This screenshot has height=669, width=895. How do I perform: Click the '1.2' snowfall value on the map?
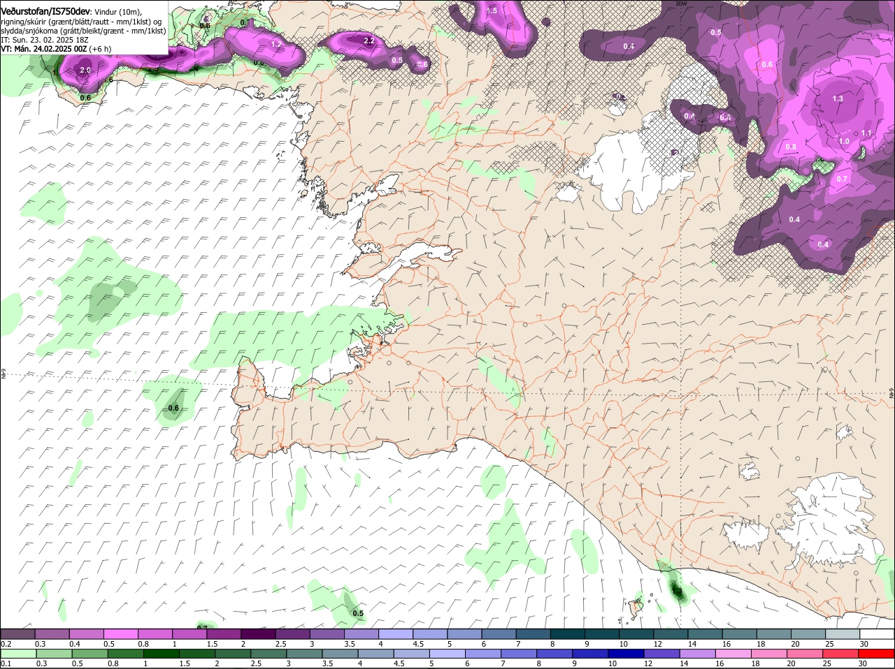(x=275, y=44)
